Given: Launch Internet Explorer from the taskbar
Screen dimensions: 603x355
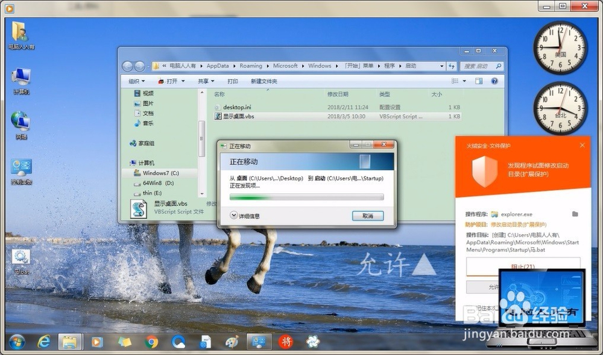Looking at the screenshot, I should click(44, 342).
